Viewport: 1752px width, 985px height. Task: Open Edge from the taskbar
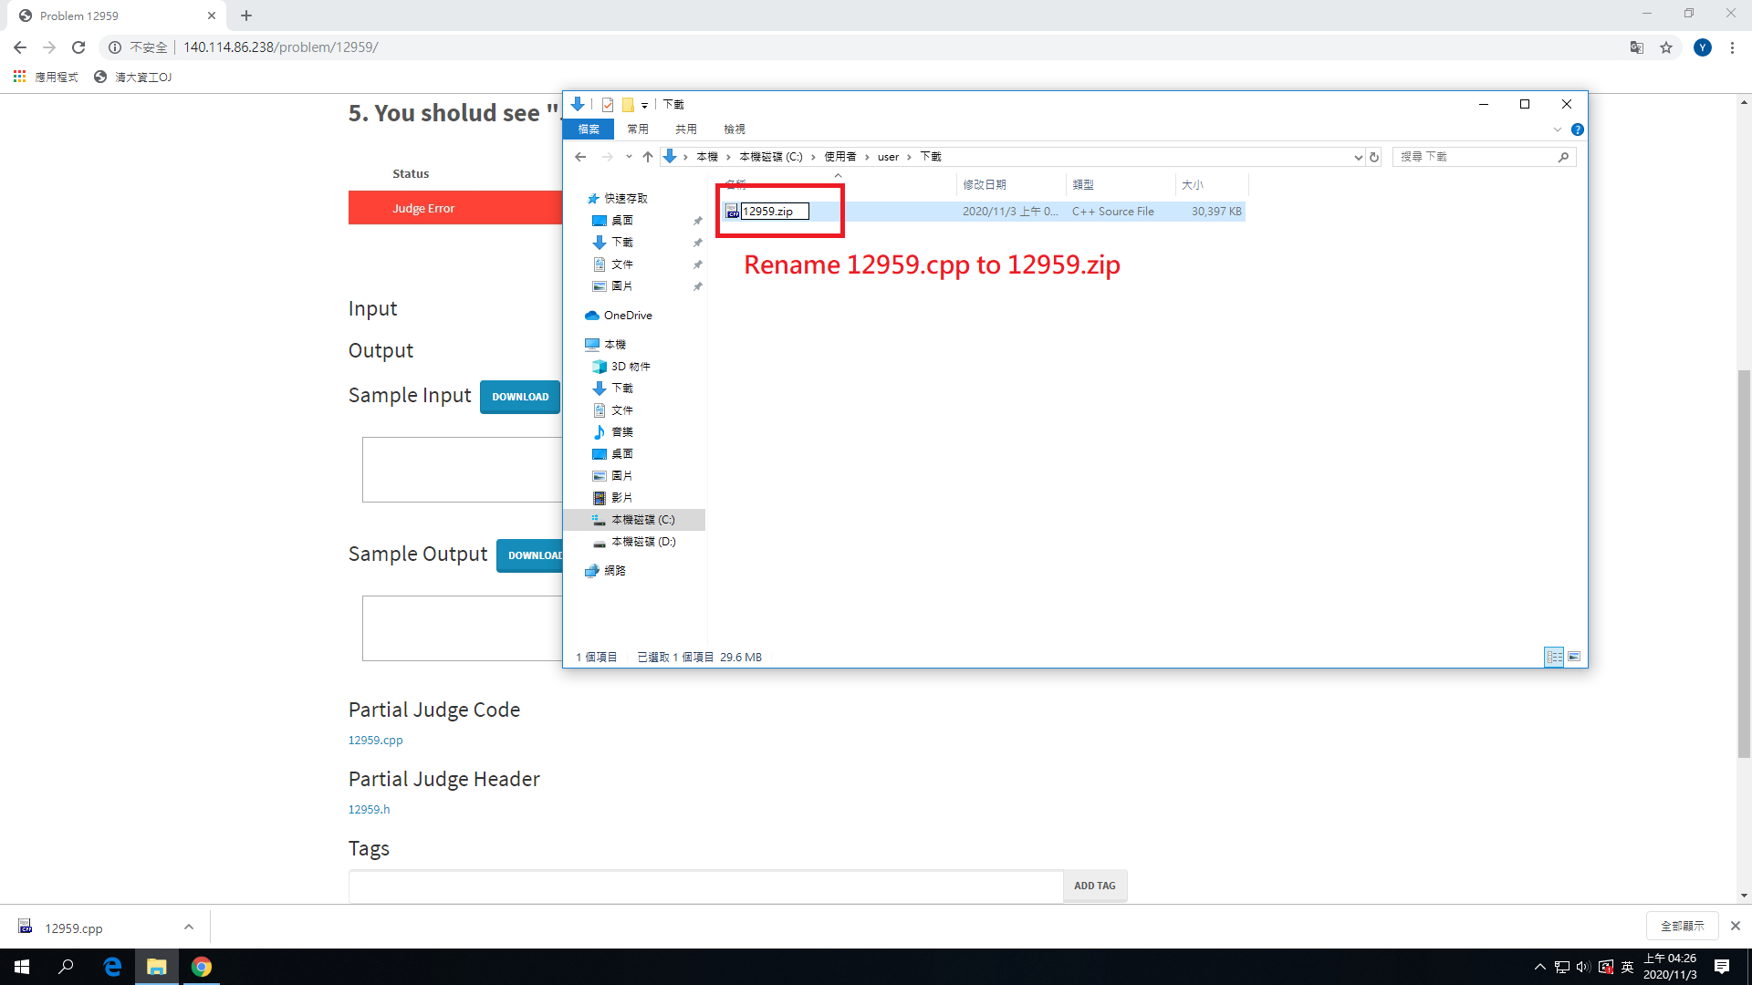point(112,967)
